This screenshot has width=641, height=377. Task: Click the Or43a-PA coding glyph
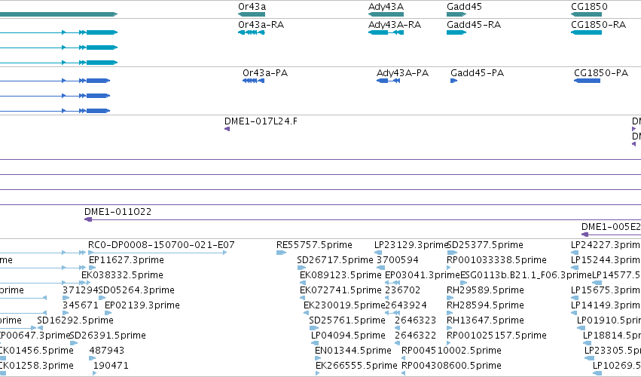(253, 81)
